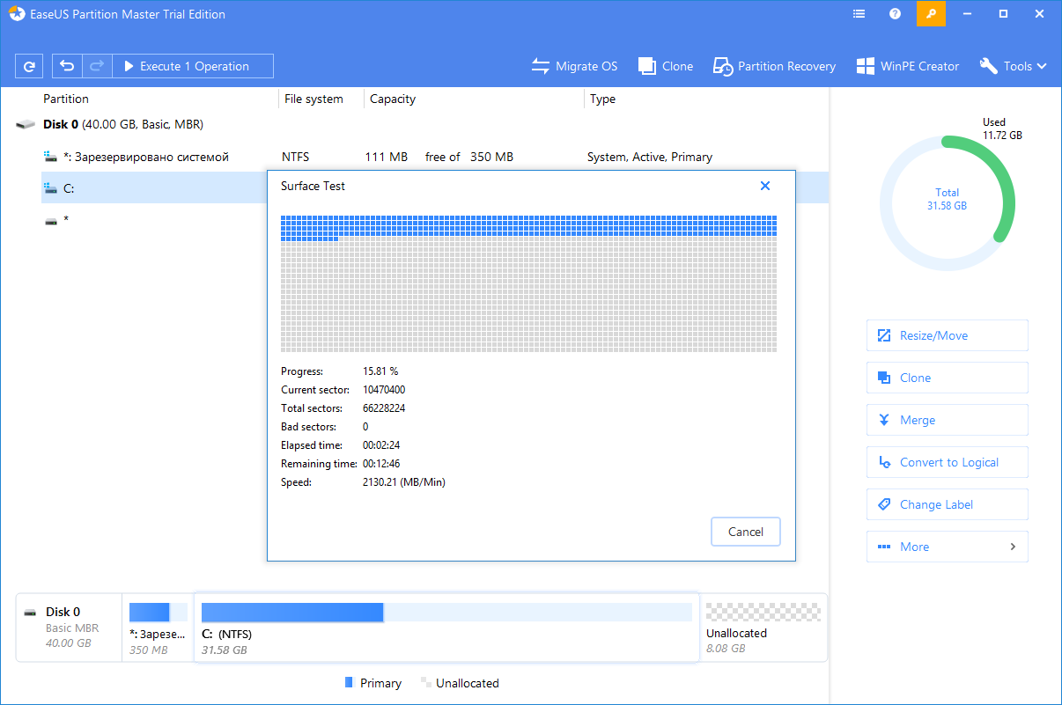Minimize the application window
The image size is (1062, 705).
(x=967, y=14)
